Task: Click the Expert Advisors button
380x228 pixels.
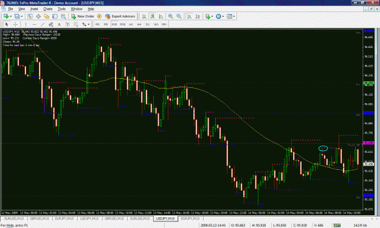Action: 120,16
